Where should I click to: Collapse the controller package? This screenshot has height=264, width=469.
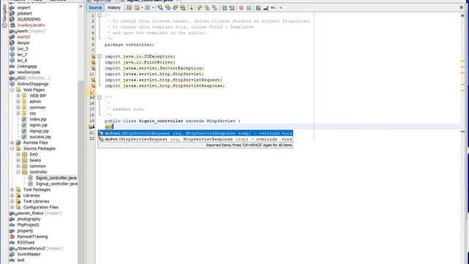(x=18, y=172)
